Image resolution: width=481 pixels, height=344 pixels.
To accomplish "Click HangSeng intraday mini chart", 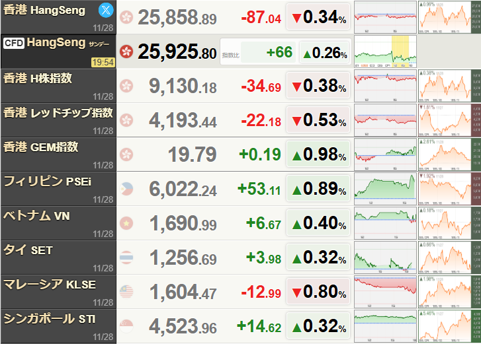I will (385, 17).
